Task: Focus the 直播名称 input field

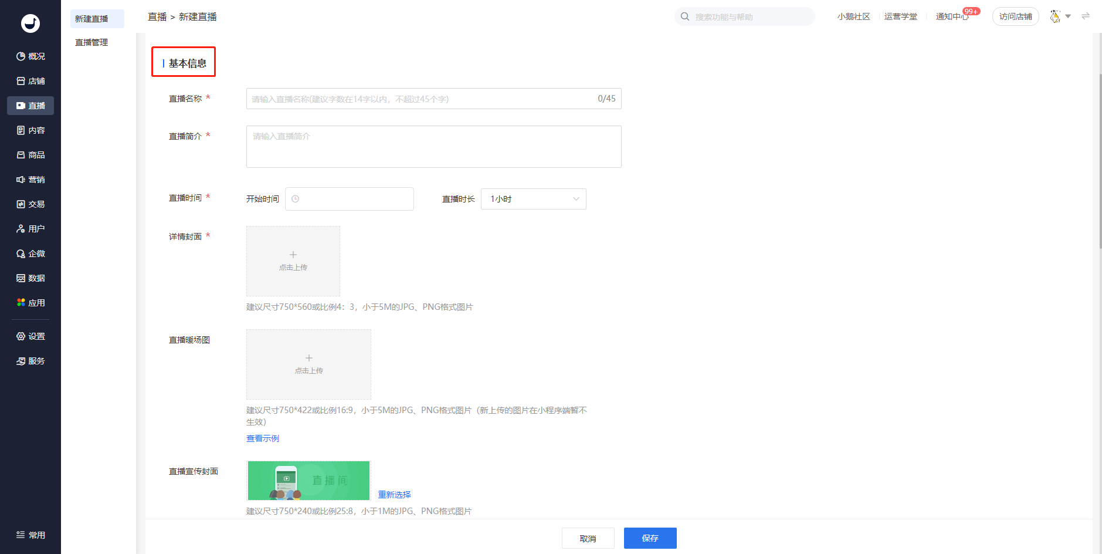Action: click(434, 99)
